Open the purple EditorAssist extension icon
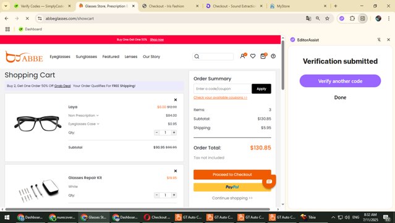Screen dimensions: 395x223 tap(342, 19)
